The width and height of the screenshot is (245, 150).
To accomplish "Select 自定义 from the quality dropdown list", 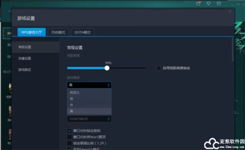I will [x=89, y=93].
